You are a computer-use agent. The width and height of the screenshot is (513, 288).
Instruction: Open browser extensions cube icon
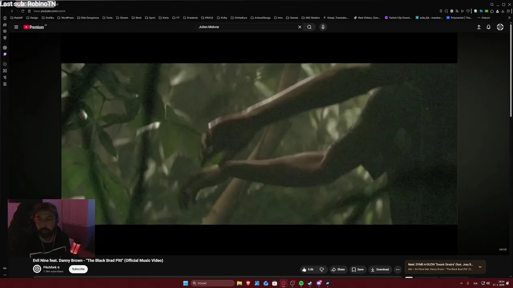(492, 11)
